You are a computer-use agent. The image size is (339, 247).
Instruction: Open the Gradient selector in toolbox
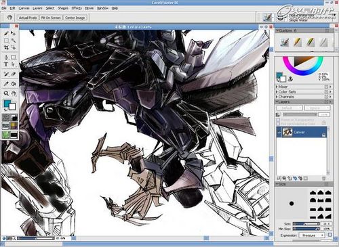(x=14, y=118)
